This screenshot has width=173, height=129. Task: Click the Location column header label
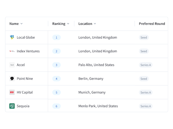[85, 24]
